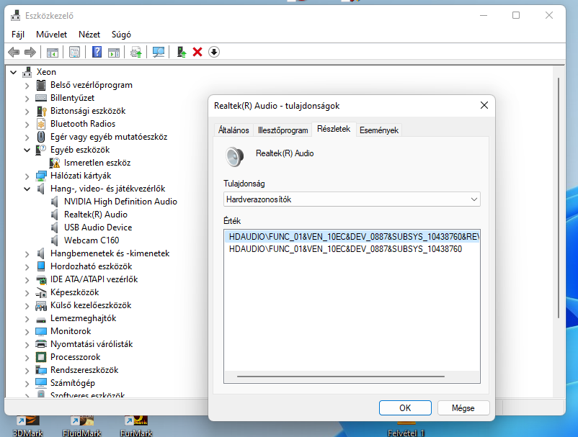Click the Processzorok chip icon
Screen dimensions: 578x437
41,357
